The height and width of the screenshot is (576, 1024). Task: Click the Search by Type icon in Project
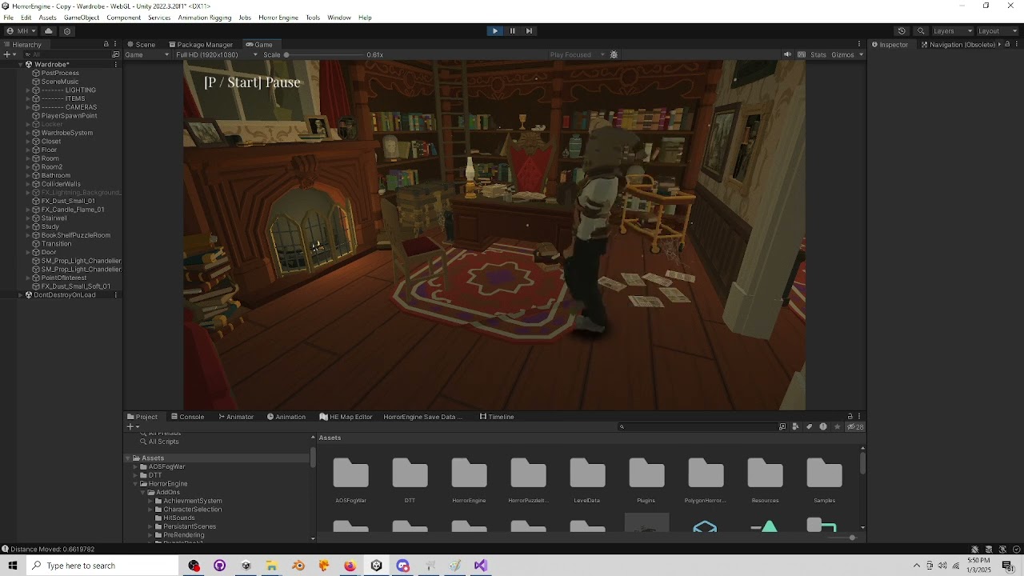[795, 427]
